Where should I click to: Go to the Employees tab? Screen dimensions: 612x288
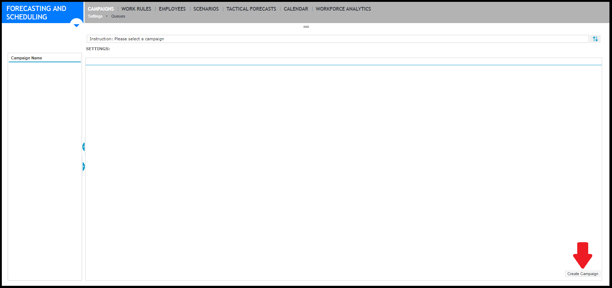[172, 9]
